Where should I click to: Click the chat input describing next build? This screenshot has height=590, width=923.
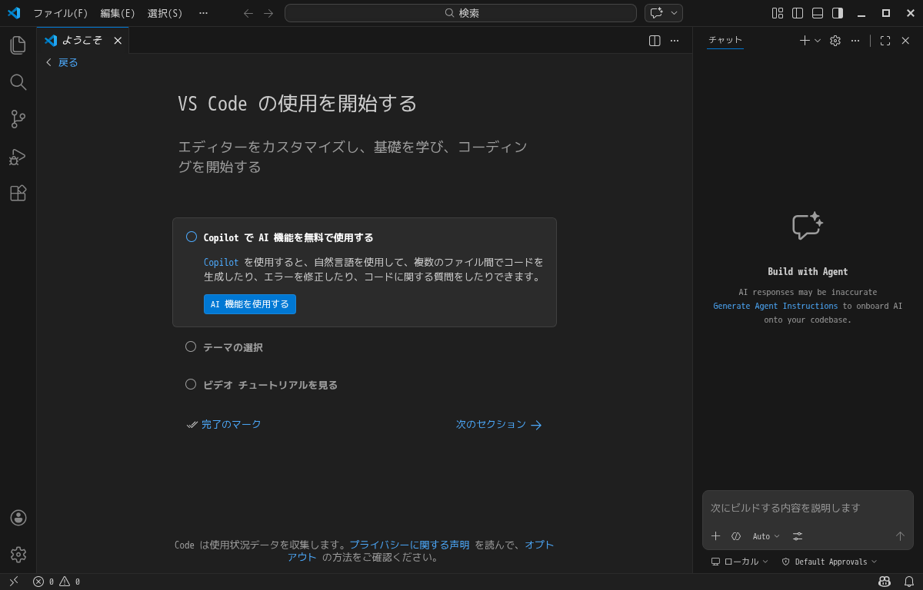808,508
